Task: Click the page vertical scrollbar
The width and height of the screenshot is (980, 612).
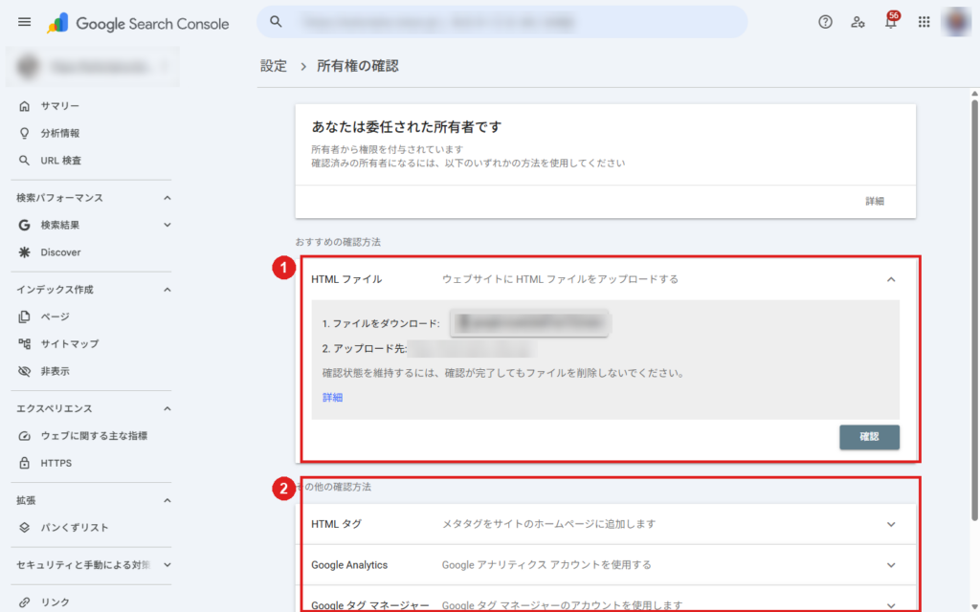Action: point(974,310)
